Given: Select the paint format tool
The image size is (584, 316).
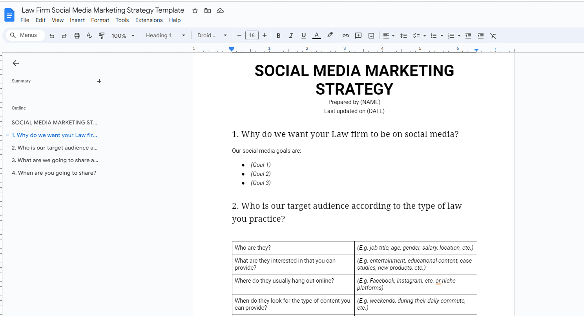Looking at the screenshot, I should click(102, 36).
